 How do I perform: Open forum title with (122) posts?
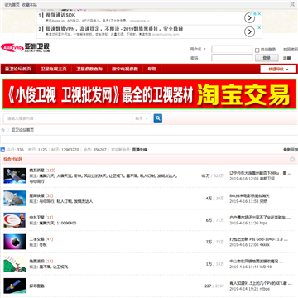[36, 171]
